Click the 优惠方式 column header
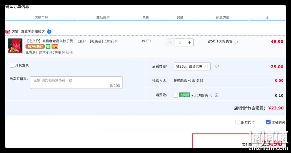 point(223,18)
